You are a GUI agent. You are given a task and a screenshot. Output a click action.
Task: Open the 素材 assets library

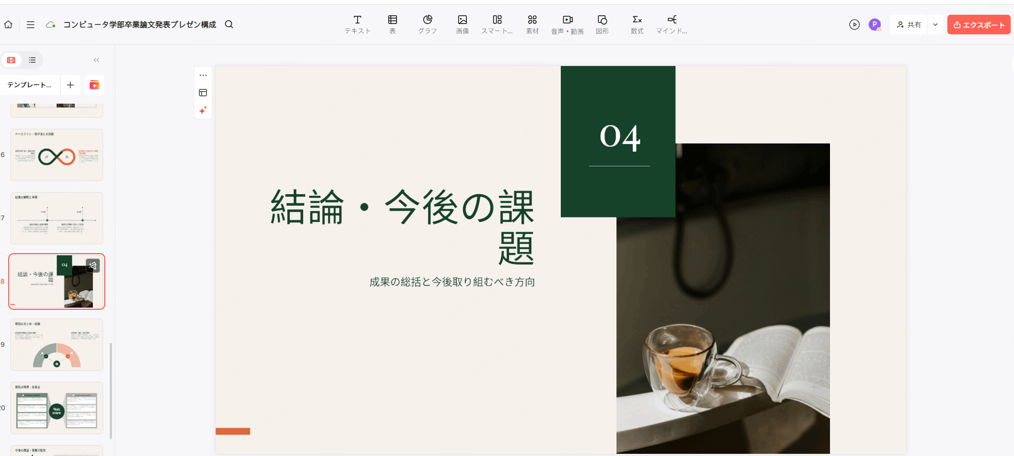pos(532,25)
